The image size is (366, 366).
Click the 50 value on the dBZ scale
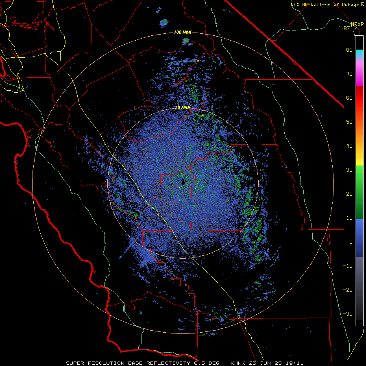349,122
